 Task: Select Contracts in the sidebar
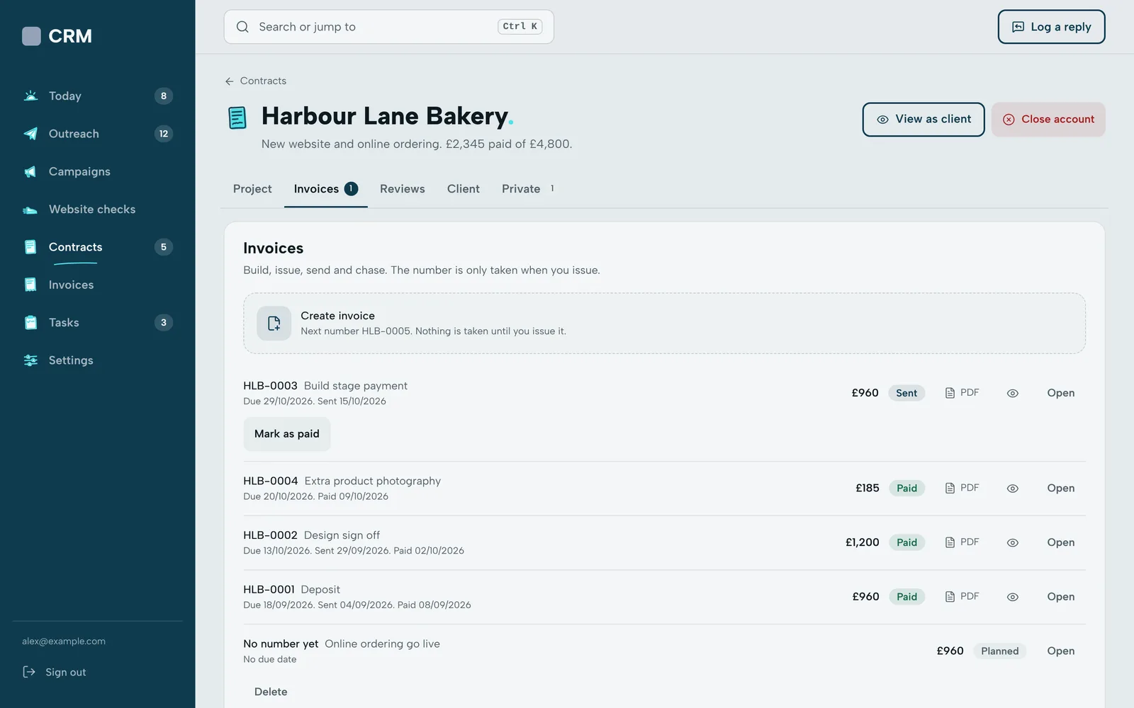pyautogui.click(x=97, y=247)
